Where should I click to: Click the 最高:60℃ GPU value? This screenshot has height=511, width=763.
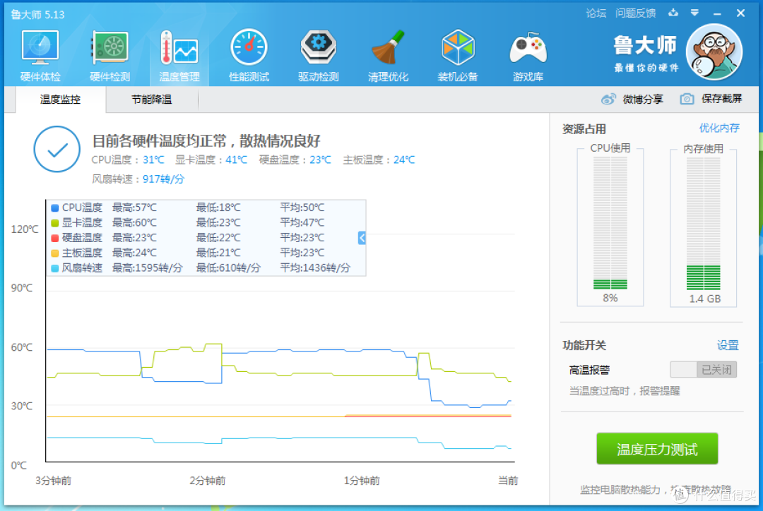click(134, 223)
